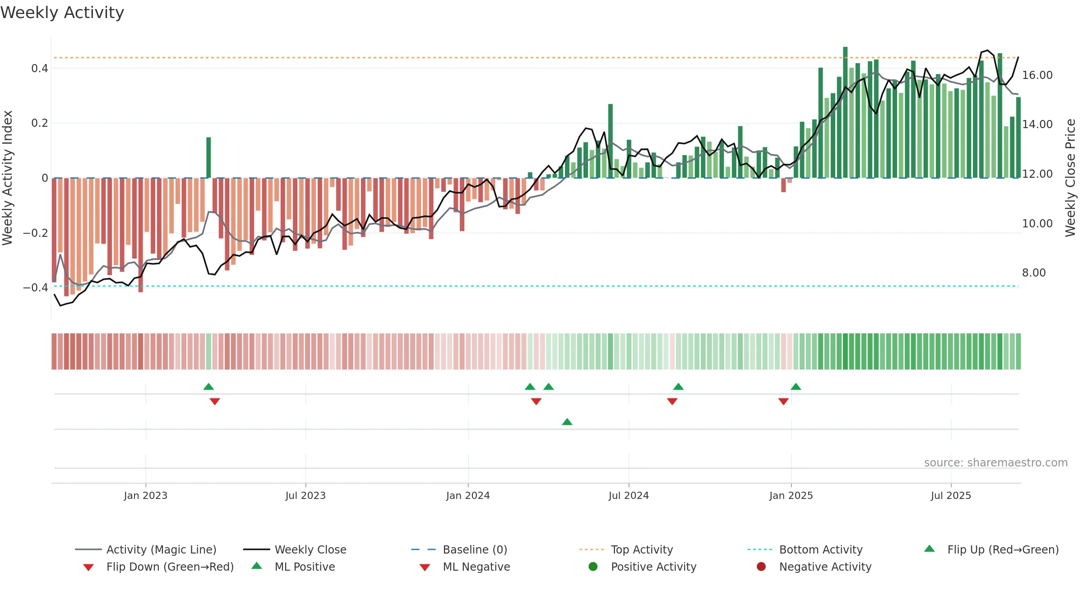Click the Flip Down marker just before Jan 2025
This screenshot has height=609, width=1083.
click(783, 401)
